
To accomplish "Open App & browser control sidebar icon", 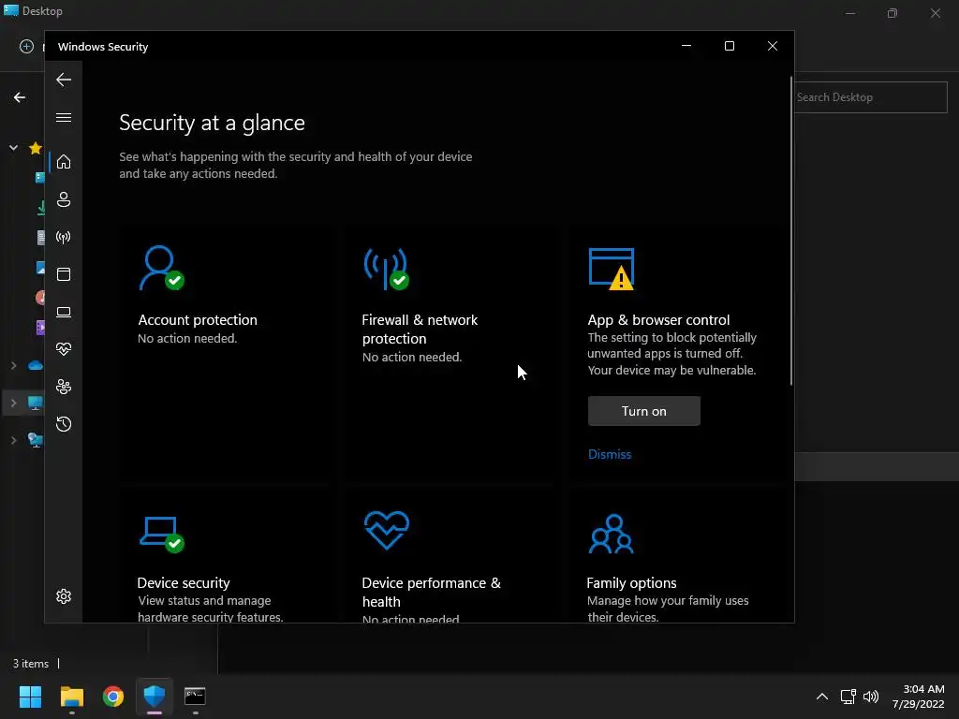I will click(x=64, y=274).
